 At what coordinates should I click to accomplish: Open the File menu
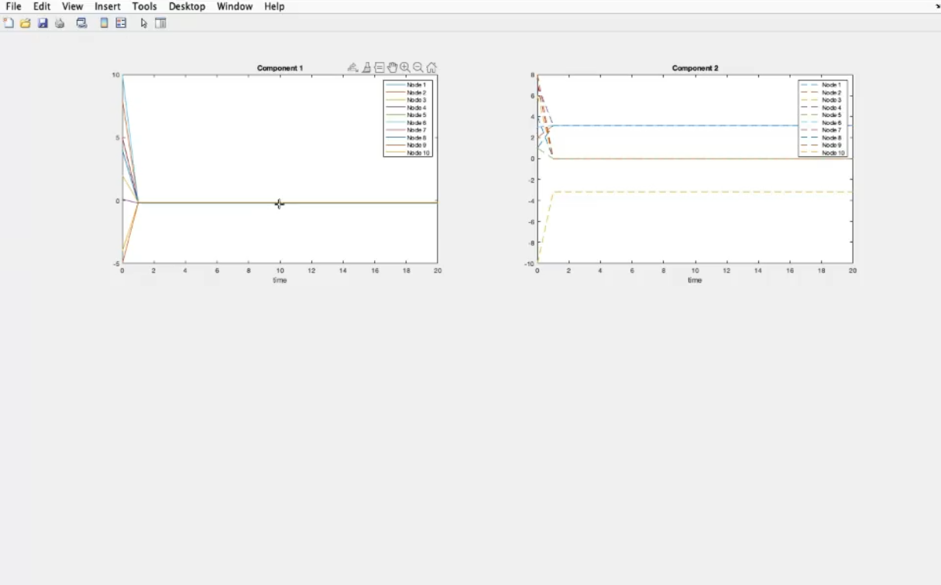13,6
